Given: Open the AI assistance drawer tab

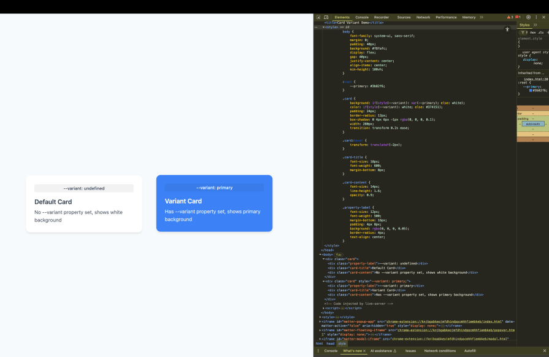Looking at the screenshot, I should [x=383, y=351].
